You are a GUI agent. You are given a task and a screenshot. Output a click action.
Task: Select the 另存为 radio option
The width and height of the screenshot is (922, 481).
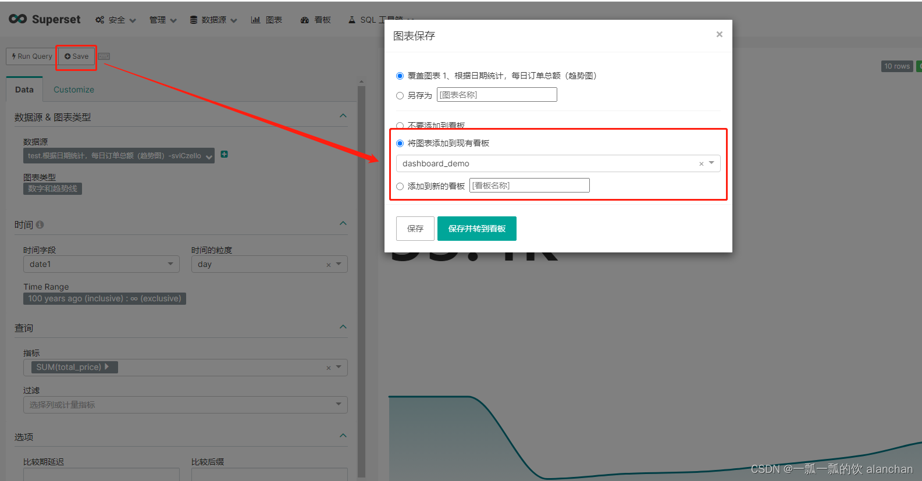pos(400,95)
